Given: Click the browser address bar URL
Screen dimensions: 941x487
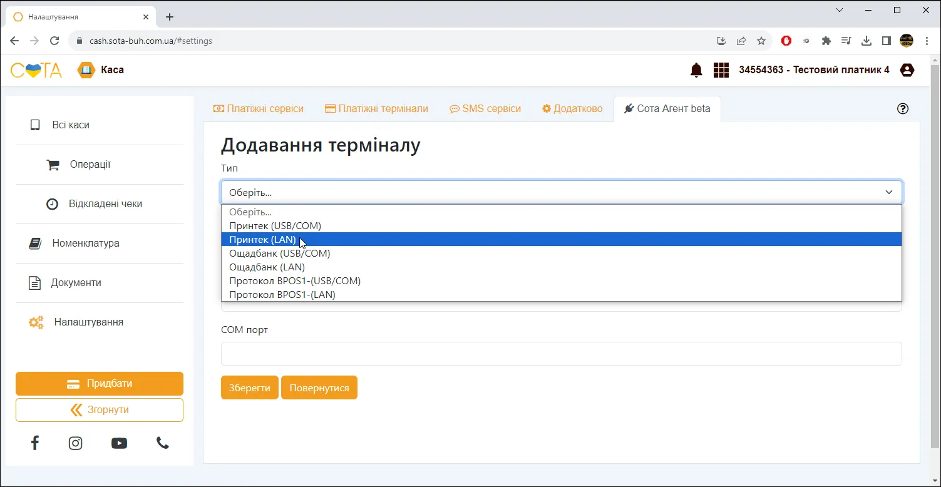Looking at the screenshot, I should pos(151,41).
